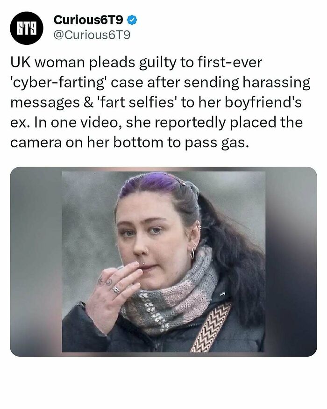Click the words 'harassing' in the tweet text
327x409 pixels.
(277, 83)
